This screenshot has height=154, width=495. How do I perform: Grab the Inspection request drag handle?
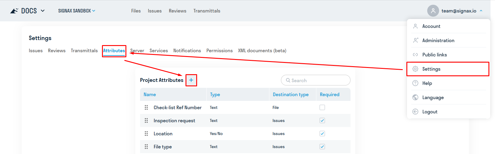click(x=146, y=120)
